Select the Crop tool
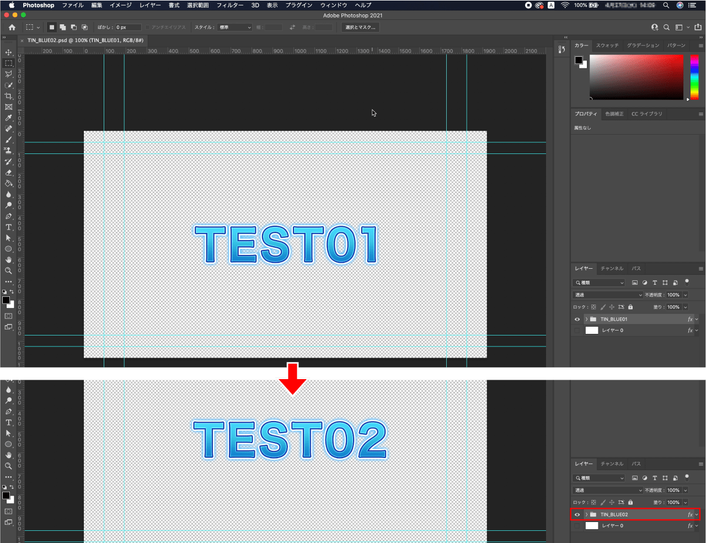The height and width of the screenshot is (543, 706). click(8, 96)
